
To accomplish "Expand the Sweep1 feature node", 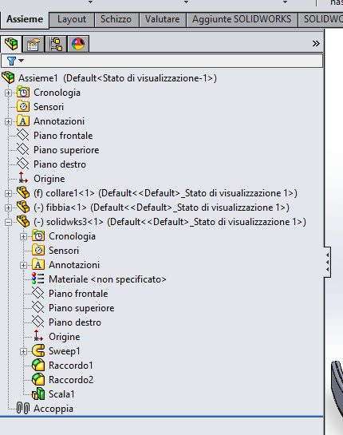I will tap(24, 351).
